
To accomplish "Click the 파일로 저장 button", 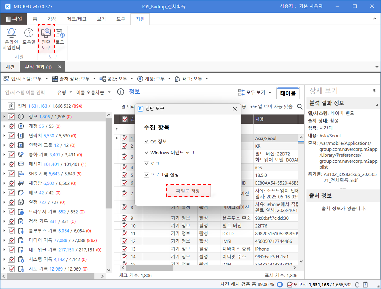I will point(188,191).
